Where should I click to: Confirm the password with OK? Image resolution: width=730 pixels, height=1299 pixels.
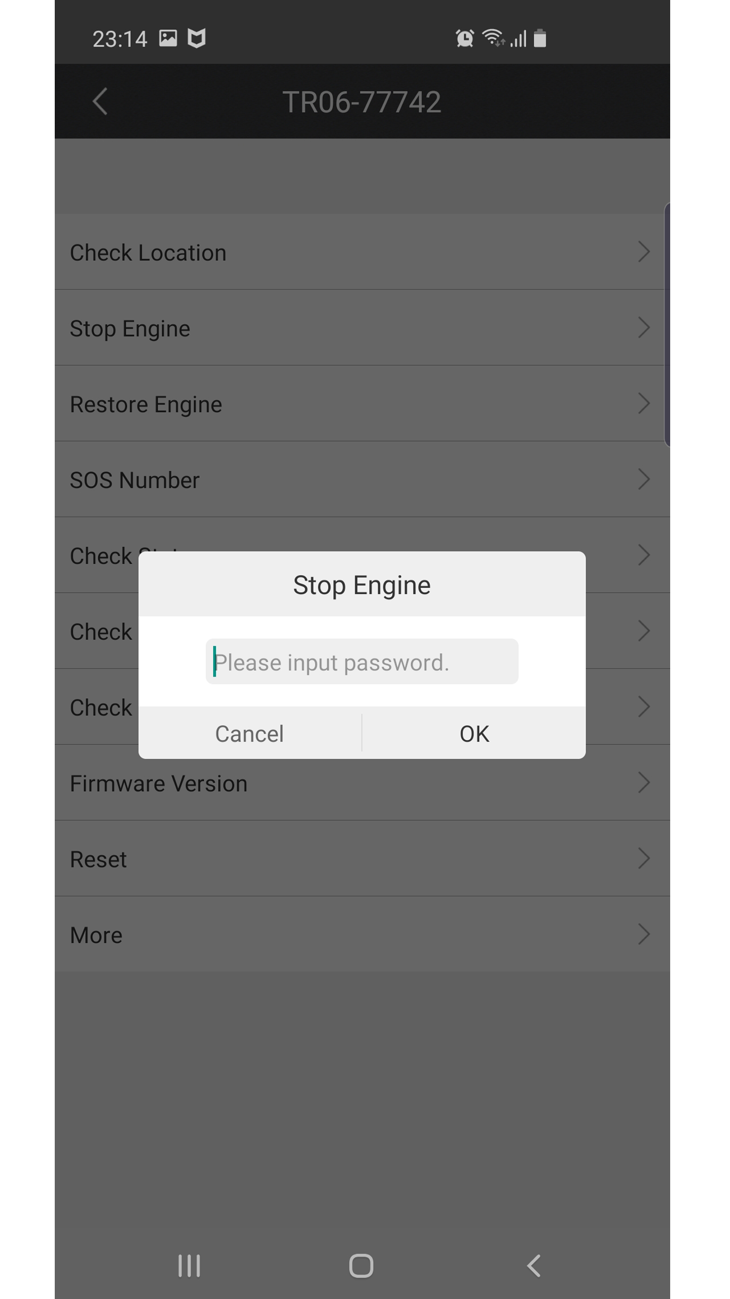tap(474, 733)
